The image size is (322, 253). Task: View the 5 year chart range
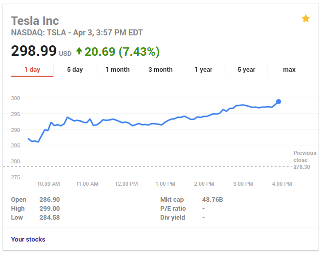point(247,70)
